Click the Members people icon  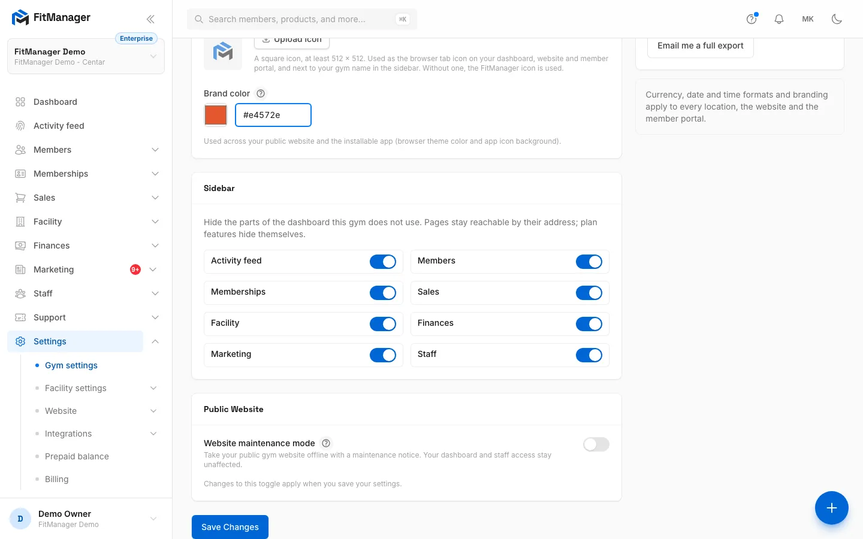coord(20,150)
